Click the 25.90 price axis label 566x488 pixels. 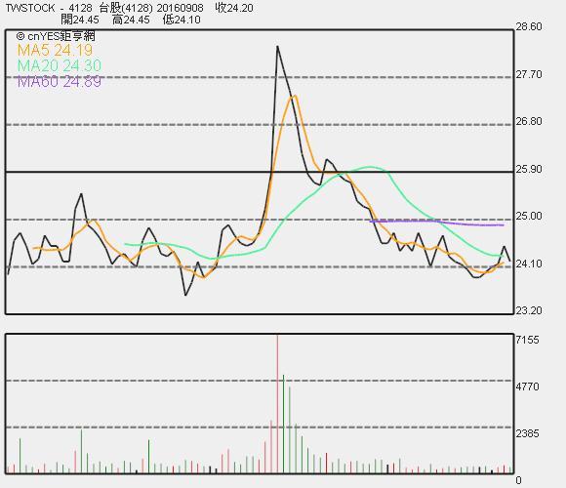(529, 169)
